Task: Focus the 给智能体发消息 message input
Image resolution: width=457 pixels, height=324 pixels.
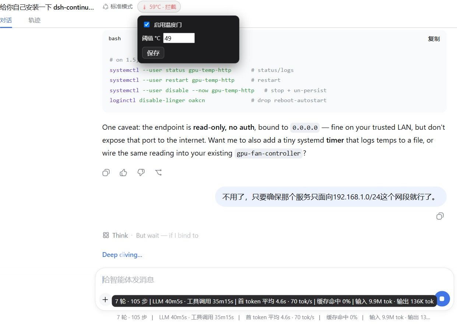Action: [274, 280]
